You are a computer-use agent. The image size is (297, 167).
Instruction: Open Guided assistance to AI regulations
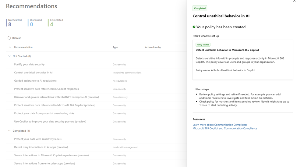coord(35,81)
